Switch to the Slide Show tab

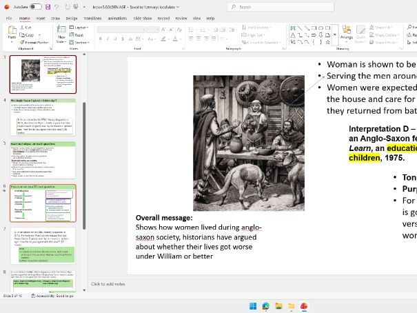[142, 19]
